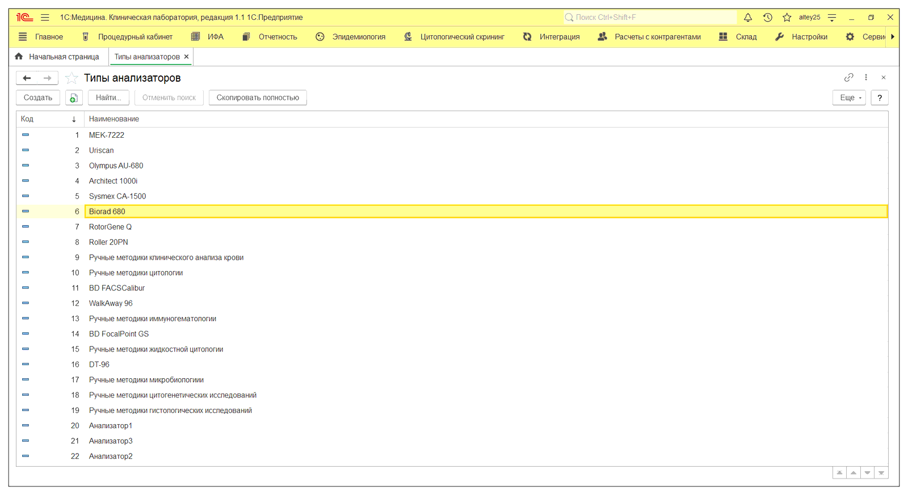Select the Анализатор2 row
908x495 pixels.
click(452, 456)
